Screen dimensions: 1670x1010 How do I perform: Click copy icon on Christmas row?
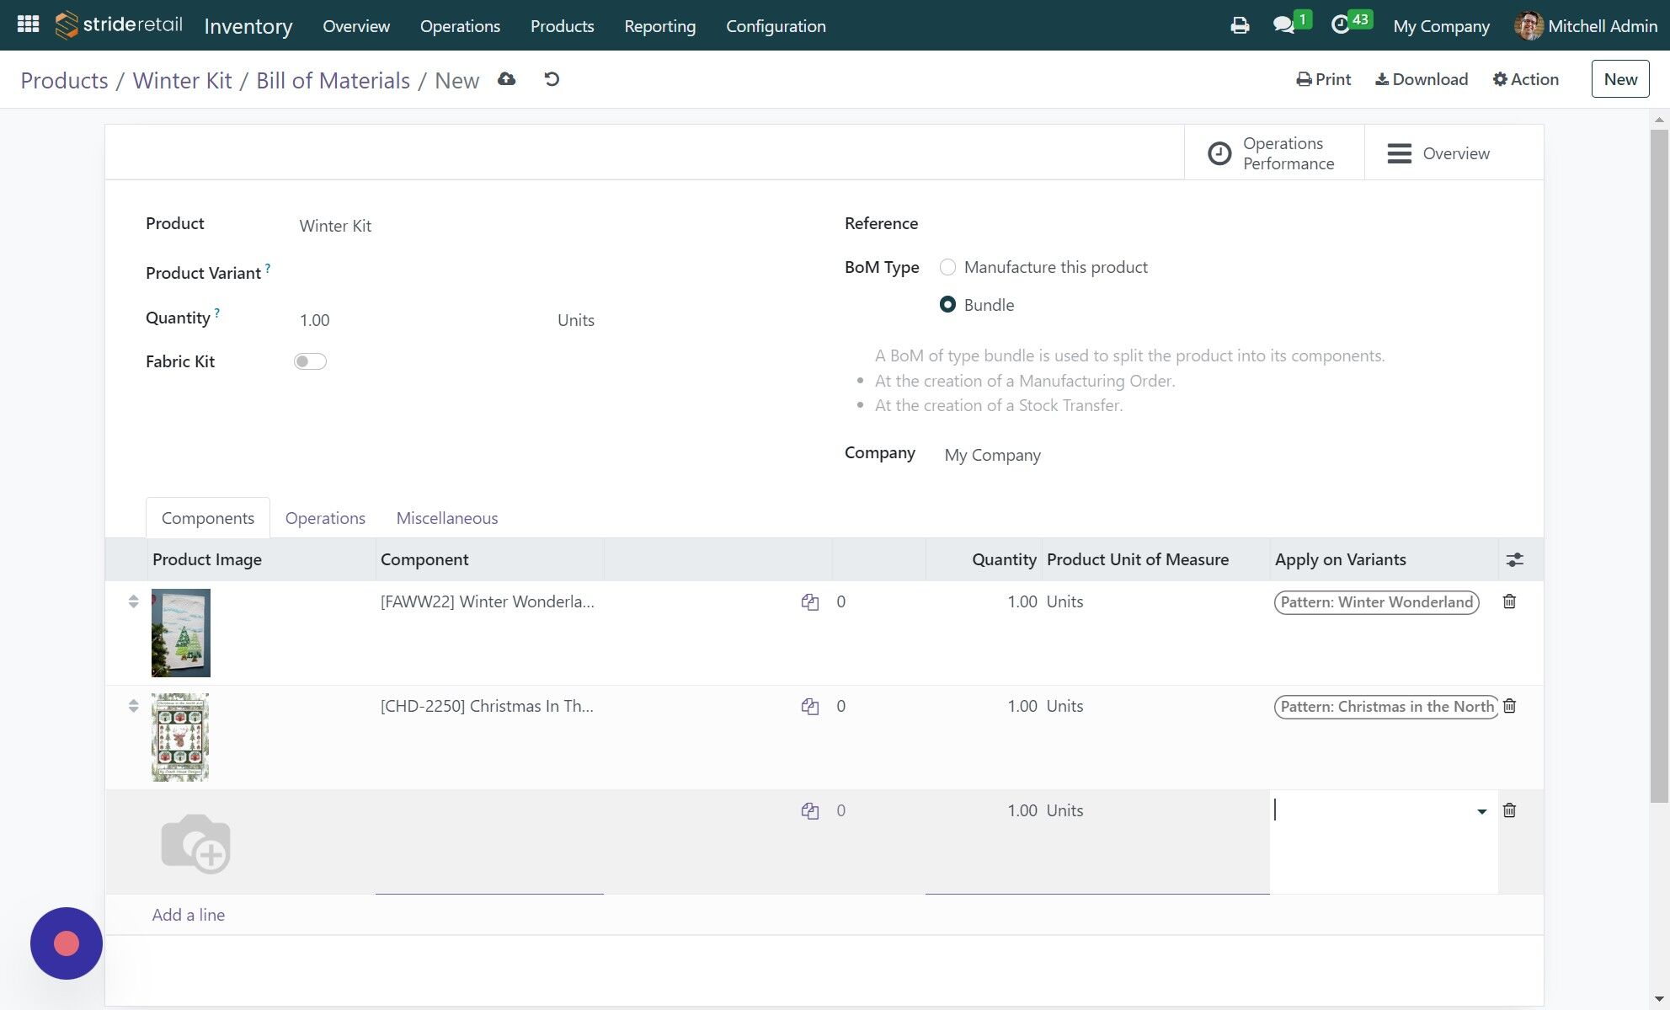tap(810, 706)
